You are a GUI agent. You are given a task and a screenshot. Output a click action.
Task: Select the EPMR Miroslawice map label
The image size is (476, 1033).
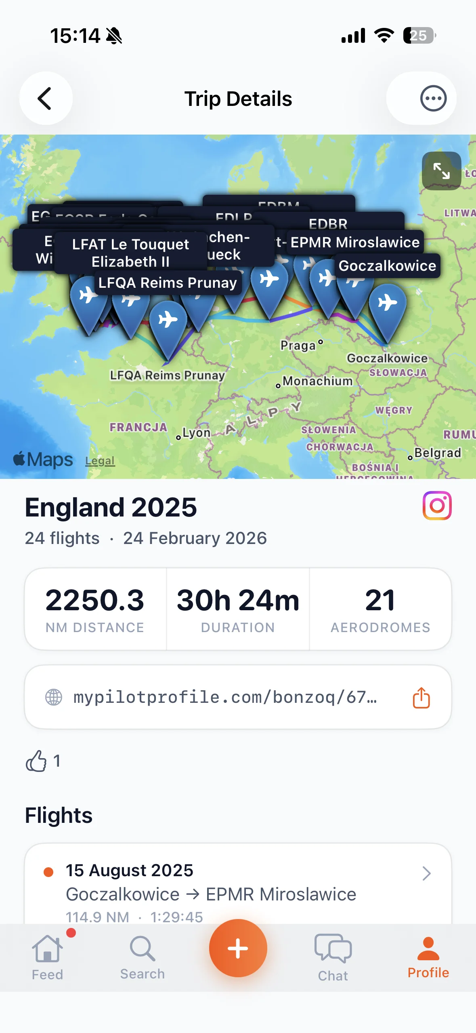pyautogui.click(x=354, y=242)
